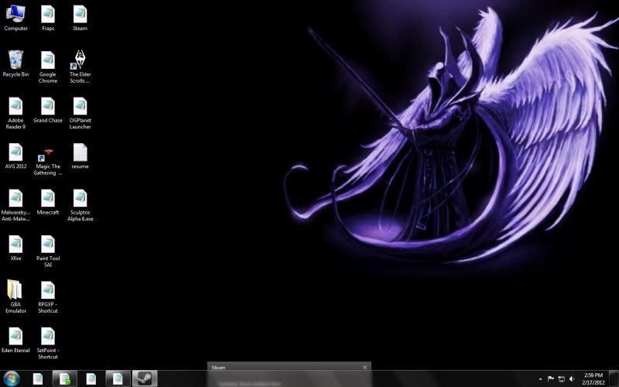This screenshot has height=387, width=619.
Task: Select the Sculptris Alpha 6.exe icon
Action: [x=80, y=205]
